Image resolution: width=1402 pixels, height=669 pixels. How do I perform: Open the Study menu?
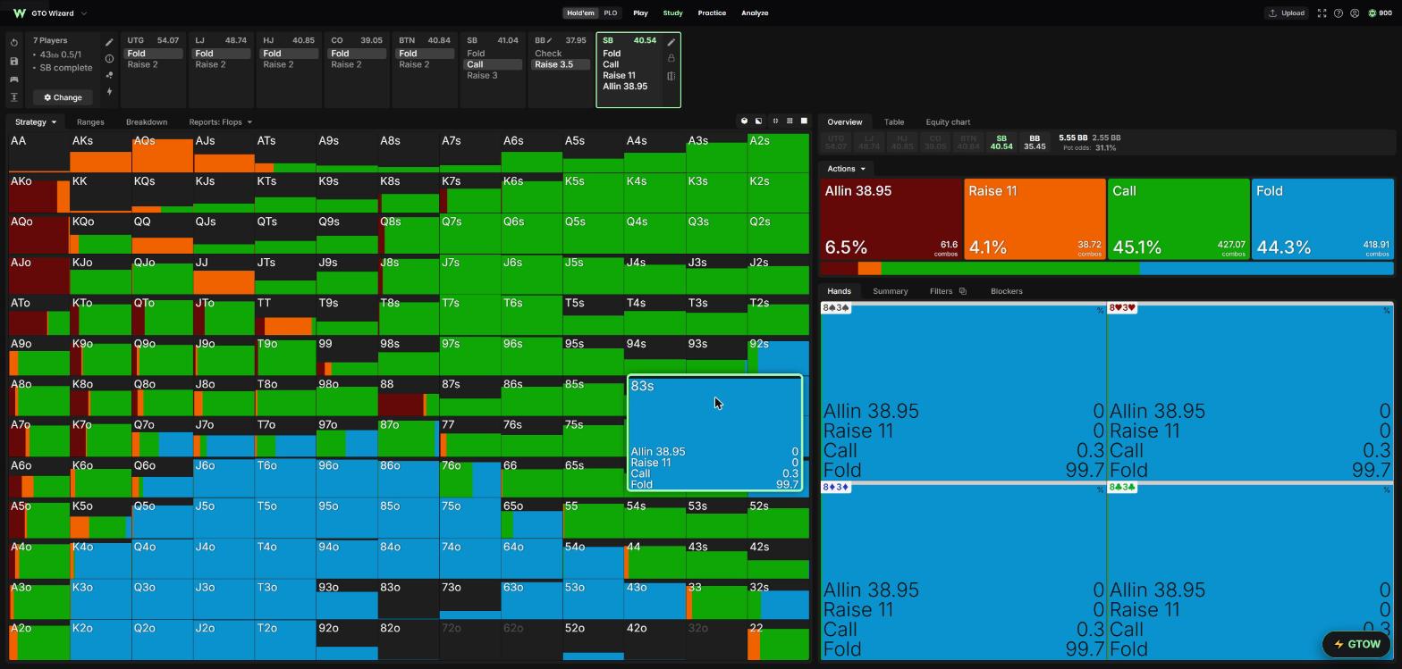click(672, 13)
